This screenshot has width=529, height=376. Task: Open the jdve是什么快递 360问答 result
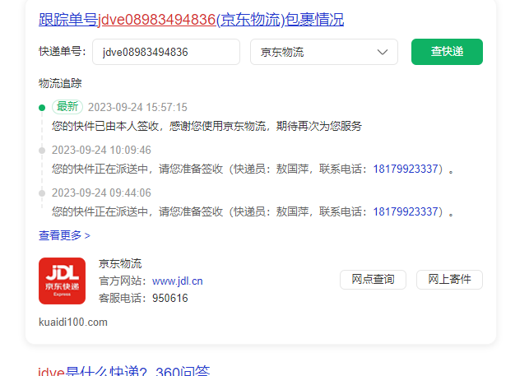pos(124,371)
